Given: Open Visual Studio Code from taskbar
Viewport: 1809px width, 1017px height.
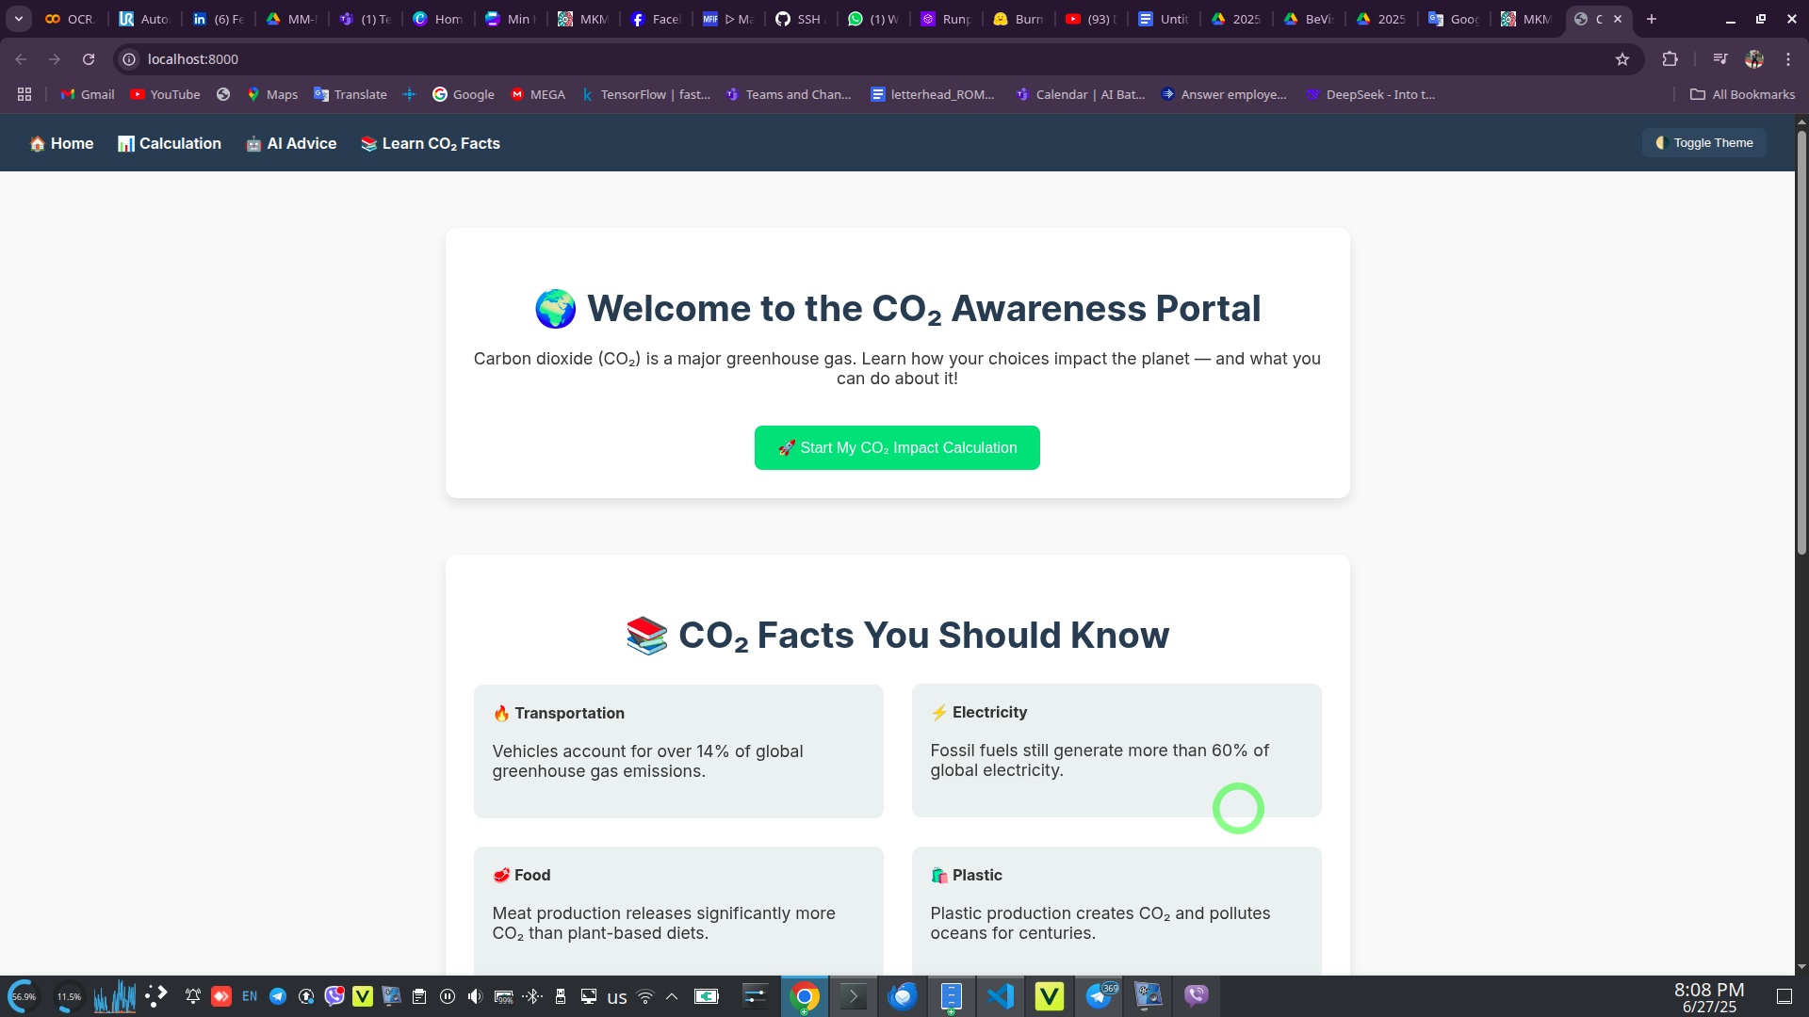Looking at the screenshot, I should 1000,996.
